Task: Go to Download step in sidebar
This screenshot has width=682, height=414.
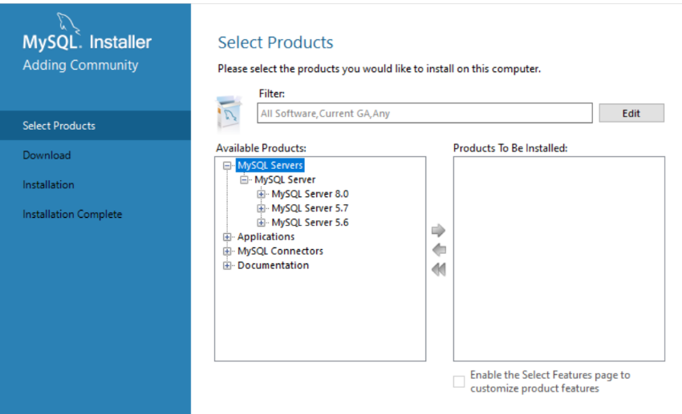Action: pyautogui.click(x=47, y=155)
